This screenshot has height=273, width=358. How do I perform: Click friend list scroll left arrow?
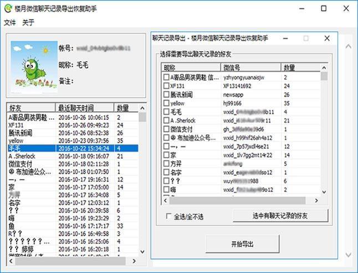tap(11, 261)
